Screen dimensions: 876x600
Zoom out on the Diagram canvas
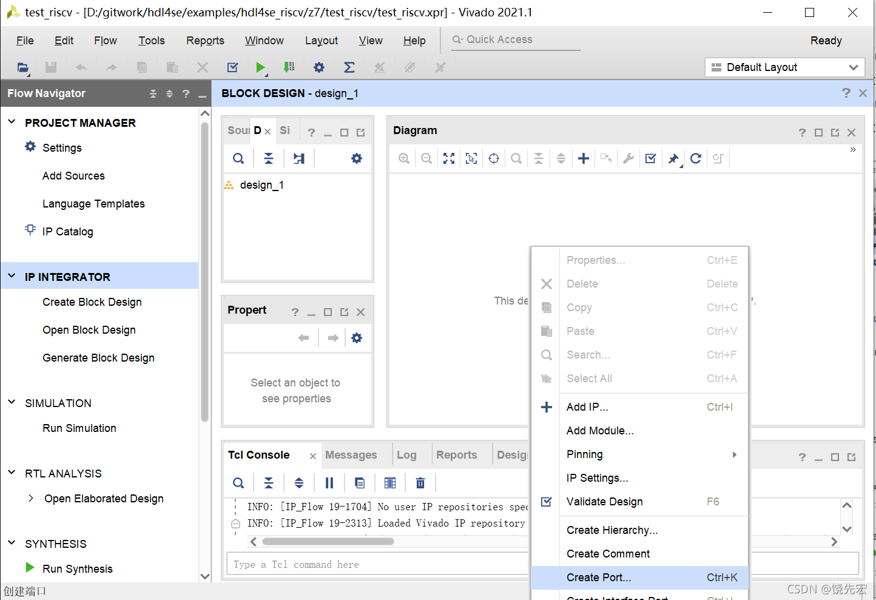(x=426, y=158)
